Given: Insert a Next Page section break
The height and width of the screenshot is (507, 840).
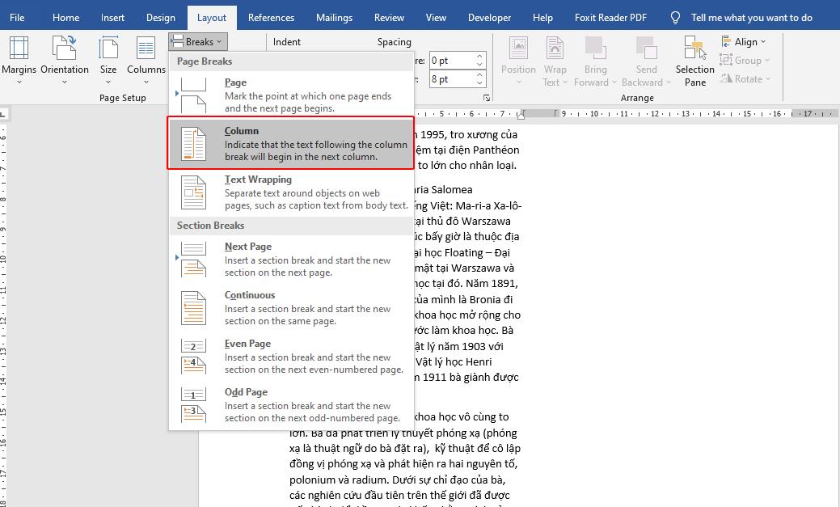Looking at the screenshot, I should [x=267, y=259].
